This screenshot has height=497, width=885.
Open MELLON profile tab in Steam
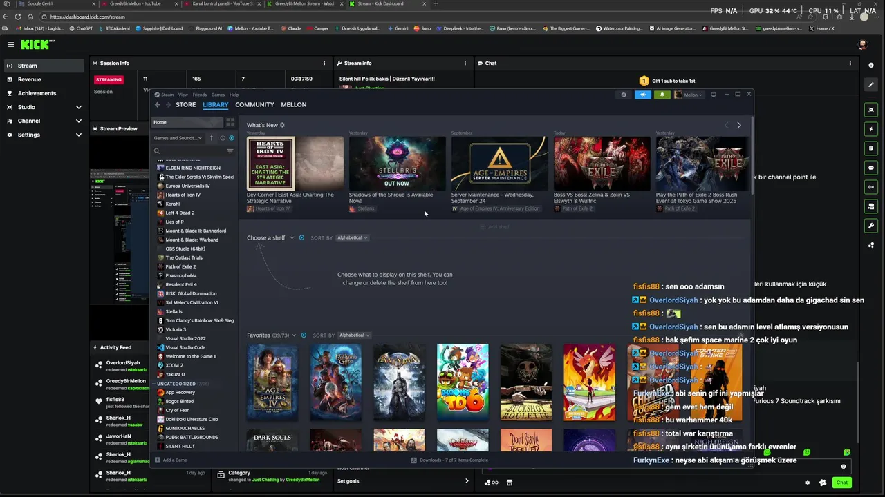pyautogui.click(x=293, y=105)
